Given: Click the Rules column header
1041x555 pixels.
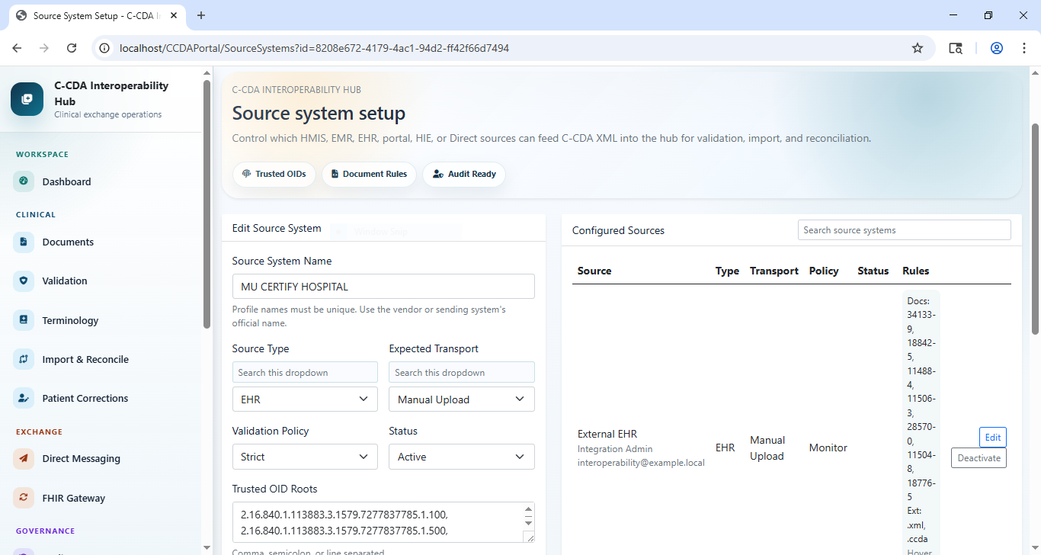Looking at the screenshot, I should click(916, 271).
